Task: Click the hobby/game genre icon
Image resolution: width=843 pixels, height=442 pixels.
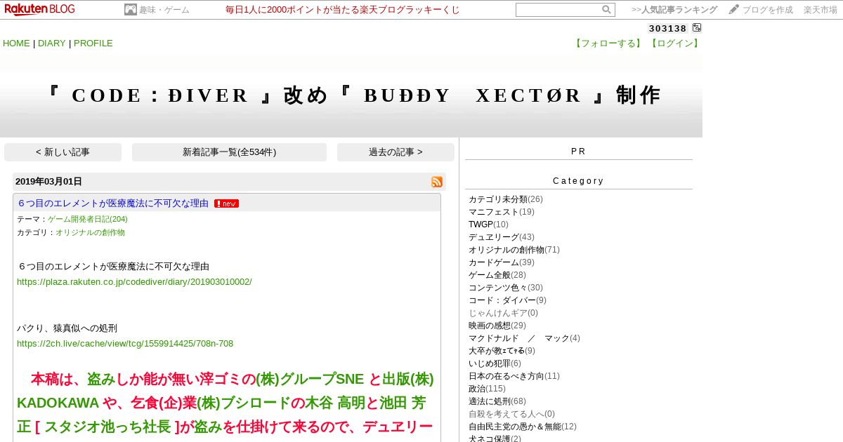Action: pyautogui.click(x=131, y=10)
